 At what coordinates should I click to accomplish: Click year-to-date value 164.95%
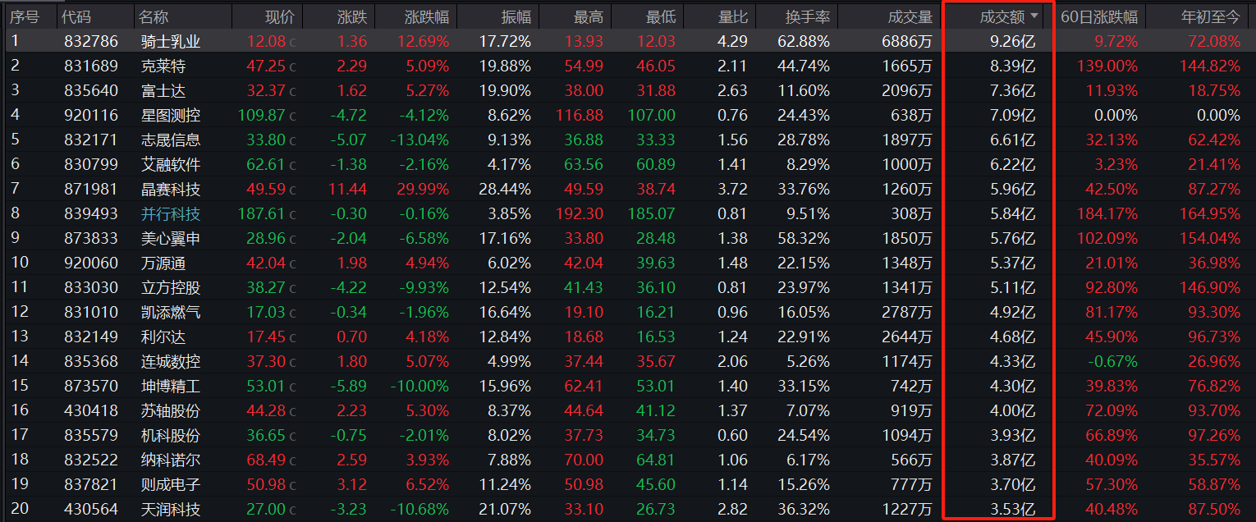pos(1209,213)
